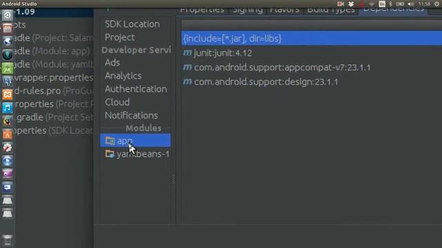
Task: Select Project in the sidebar
Action: (119, 37)
